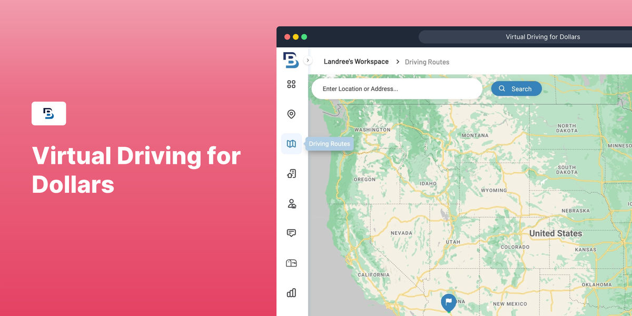Image resolution: width=632 pixels, height=316 pixels.
Task: Click Landree's Workspace breadcrumb
Action: tap(356, 62)
